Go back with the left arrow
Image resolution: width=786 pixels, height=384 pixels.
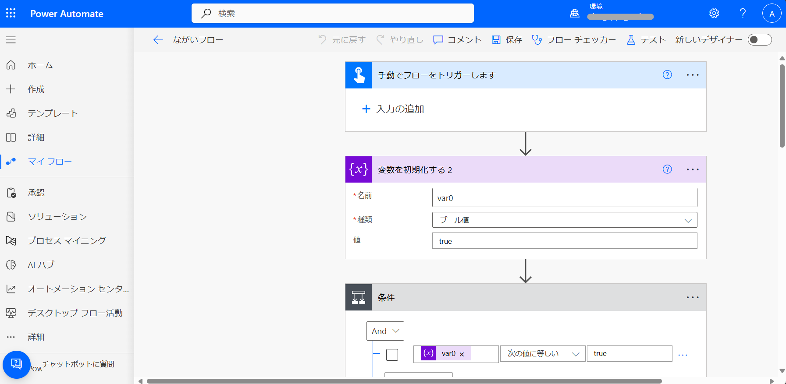158,40
